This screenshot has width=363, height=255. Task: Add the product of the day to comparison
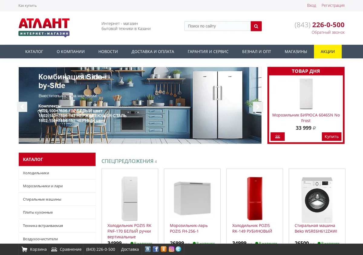[277, 137]
